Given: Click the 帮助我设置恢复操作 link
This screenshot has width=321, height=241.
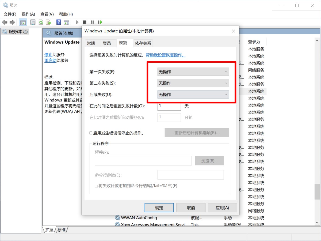Looking at the screenshot, I should click(x=166, y=55).
